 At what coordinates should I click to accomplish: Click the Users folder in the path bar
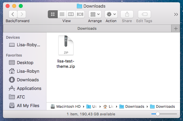tap(92, 106)
